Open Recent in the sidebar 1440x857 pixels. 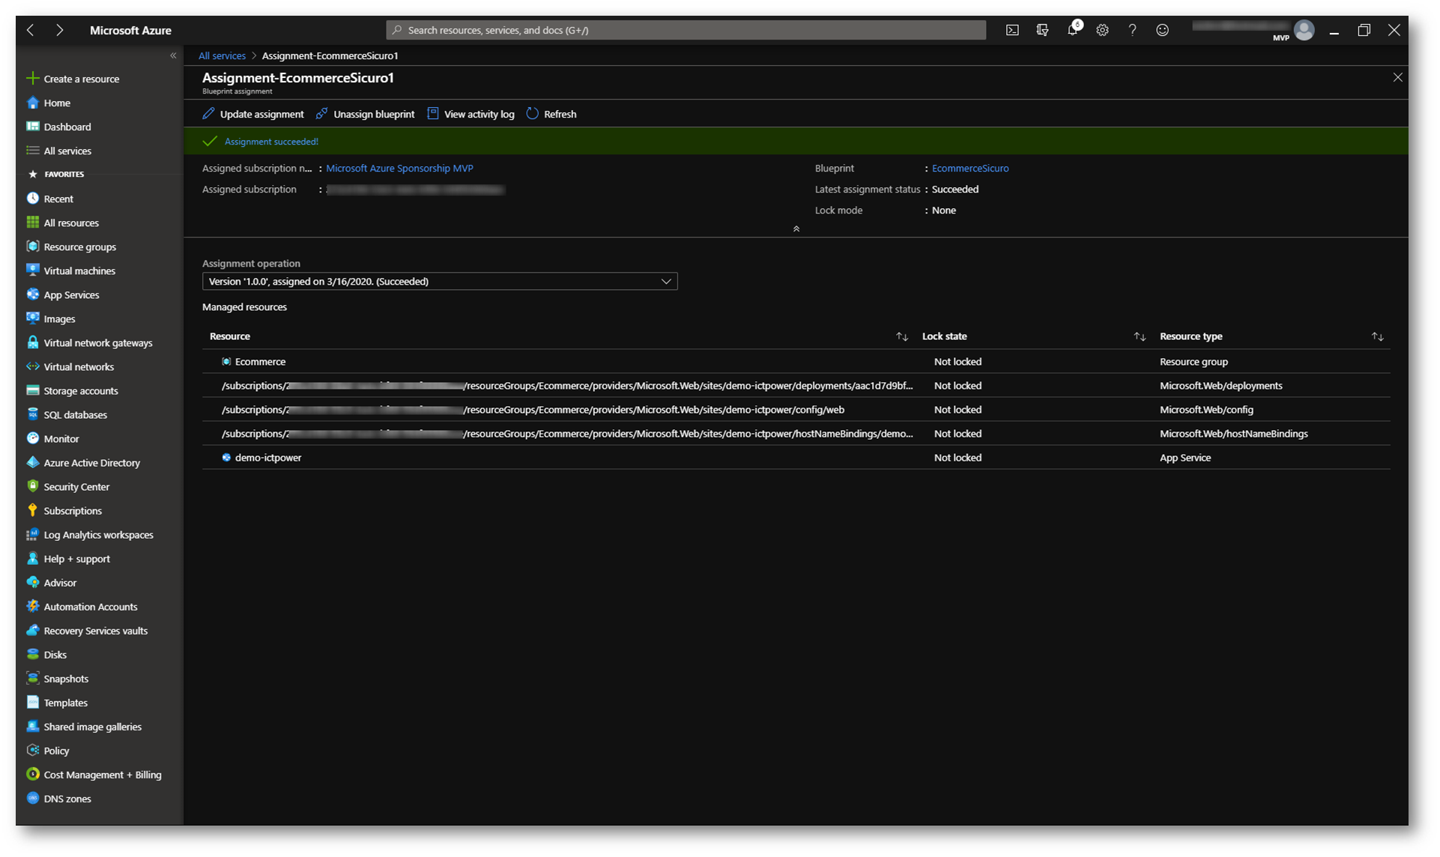click(x=49, y=199)
